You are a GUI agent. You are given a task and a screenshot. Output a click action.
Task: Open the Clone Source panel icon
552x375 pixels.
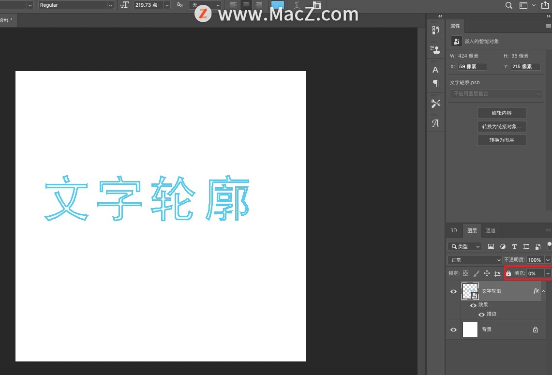pyautogui.click(x=435, y=50)
